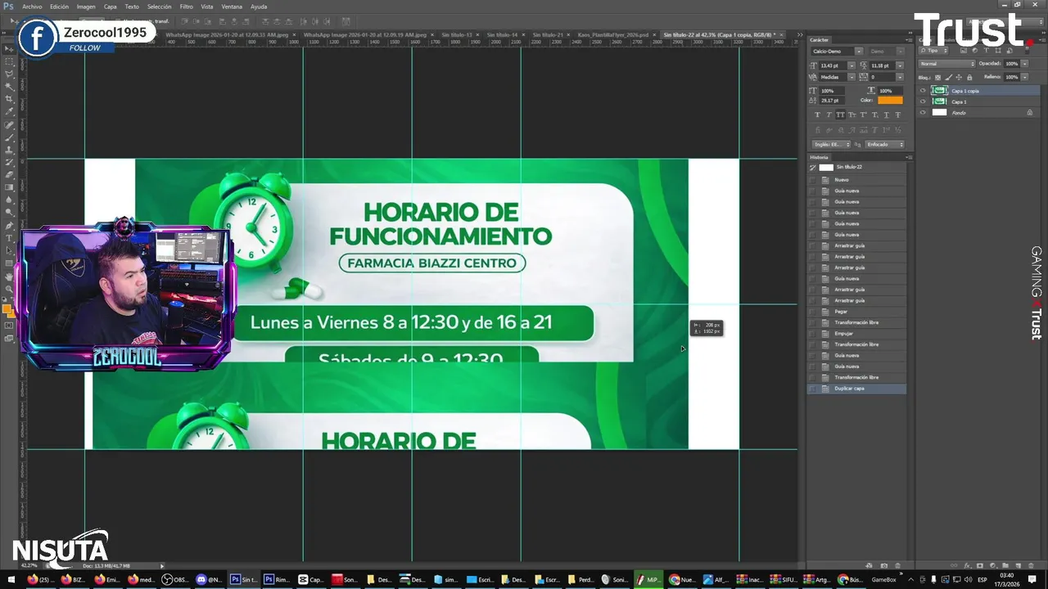1048x589 pixels.
Task: Select the Brush tool
Action: [10, 137]
